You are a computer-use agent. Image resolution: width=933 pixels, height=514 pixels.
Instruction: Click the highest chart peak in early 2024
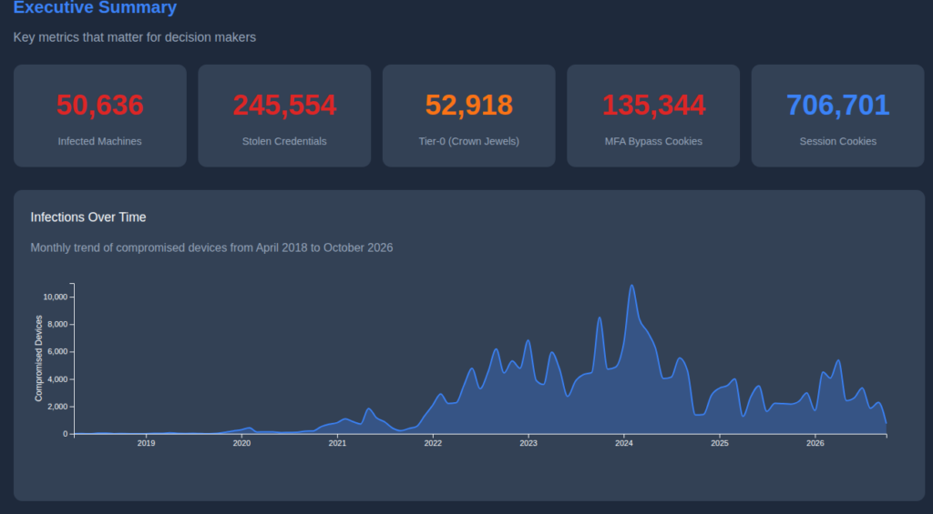click(x=632, y=286)
